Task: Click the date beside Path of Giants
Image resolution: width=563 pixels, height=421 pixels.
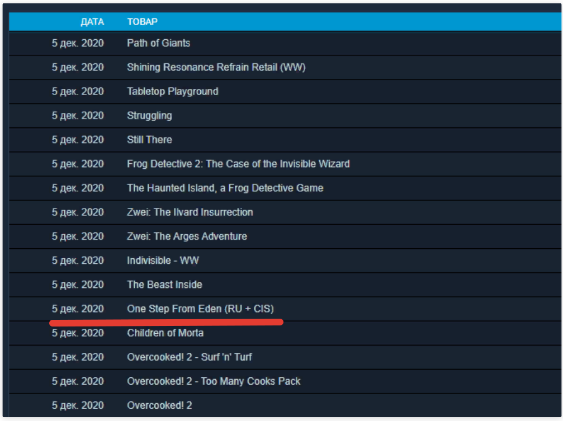Action: point(78,43)
